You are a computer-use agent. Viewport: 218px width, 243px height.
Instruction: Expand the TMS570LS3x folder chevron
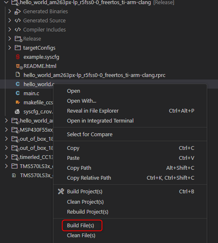pos(6,166)
